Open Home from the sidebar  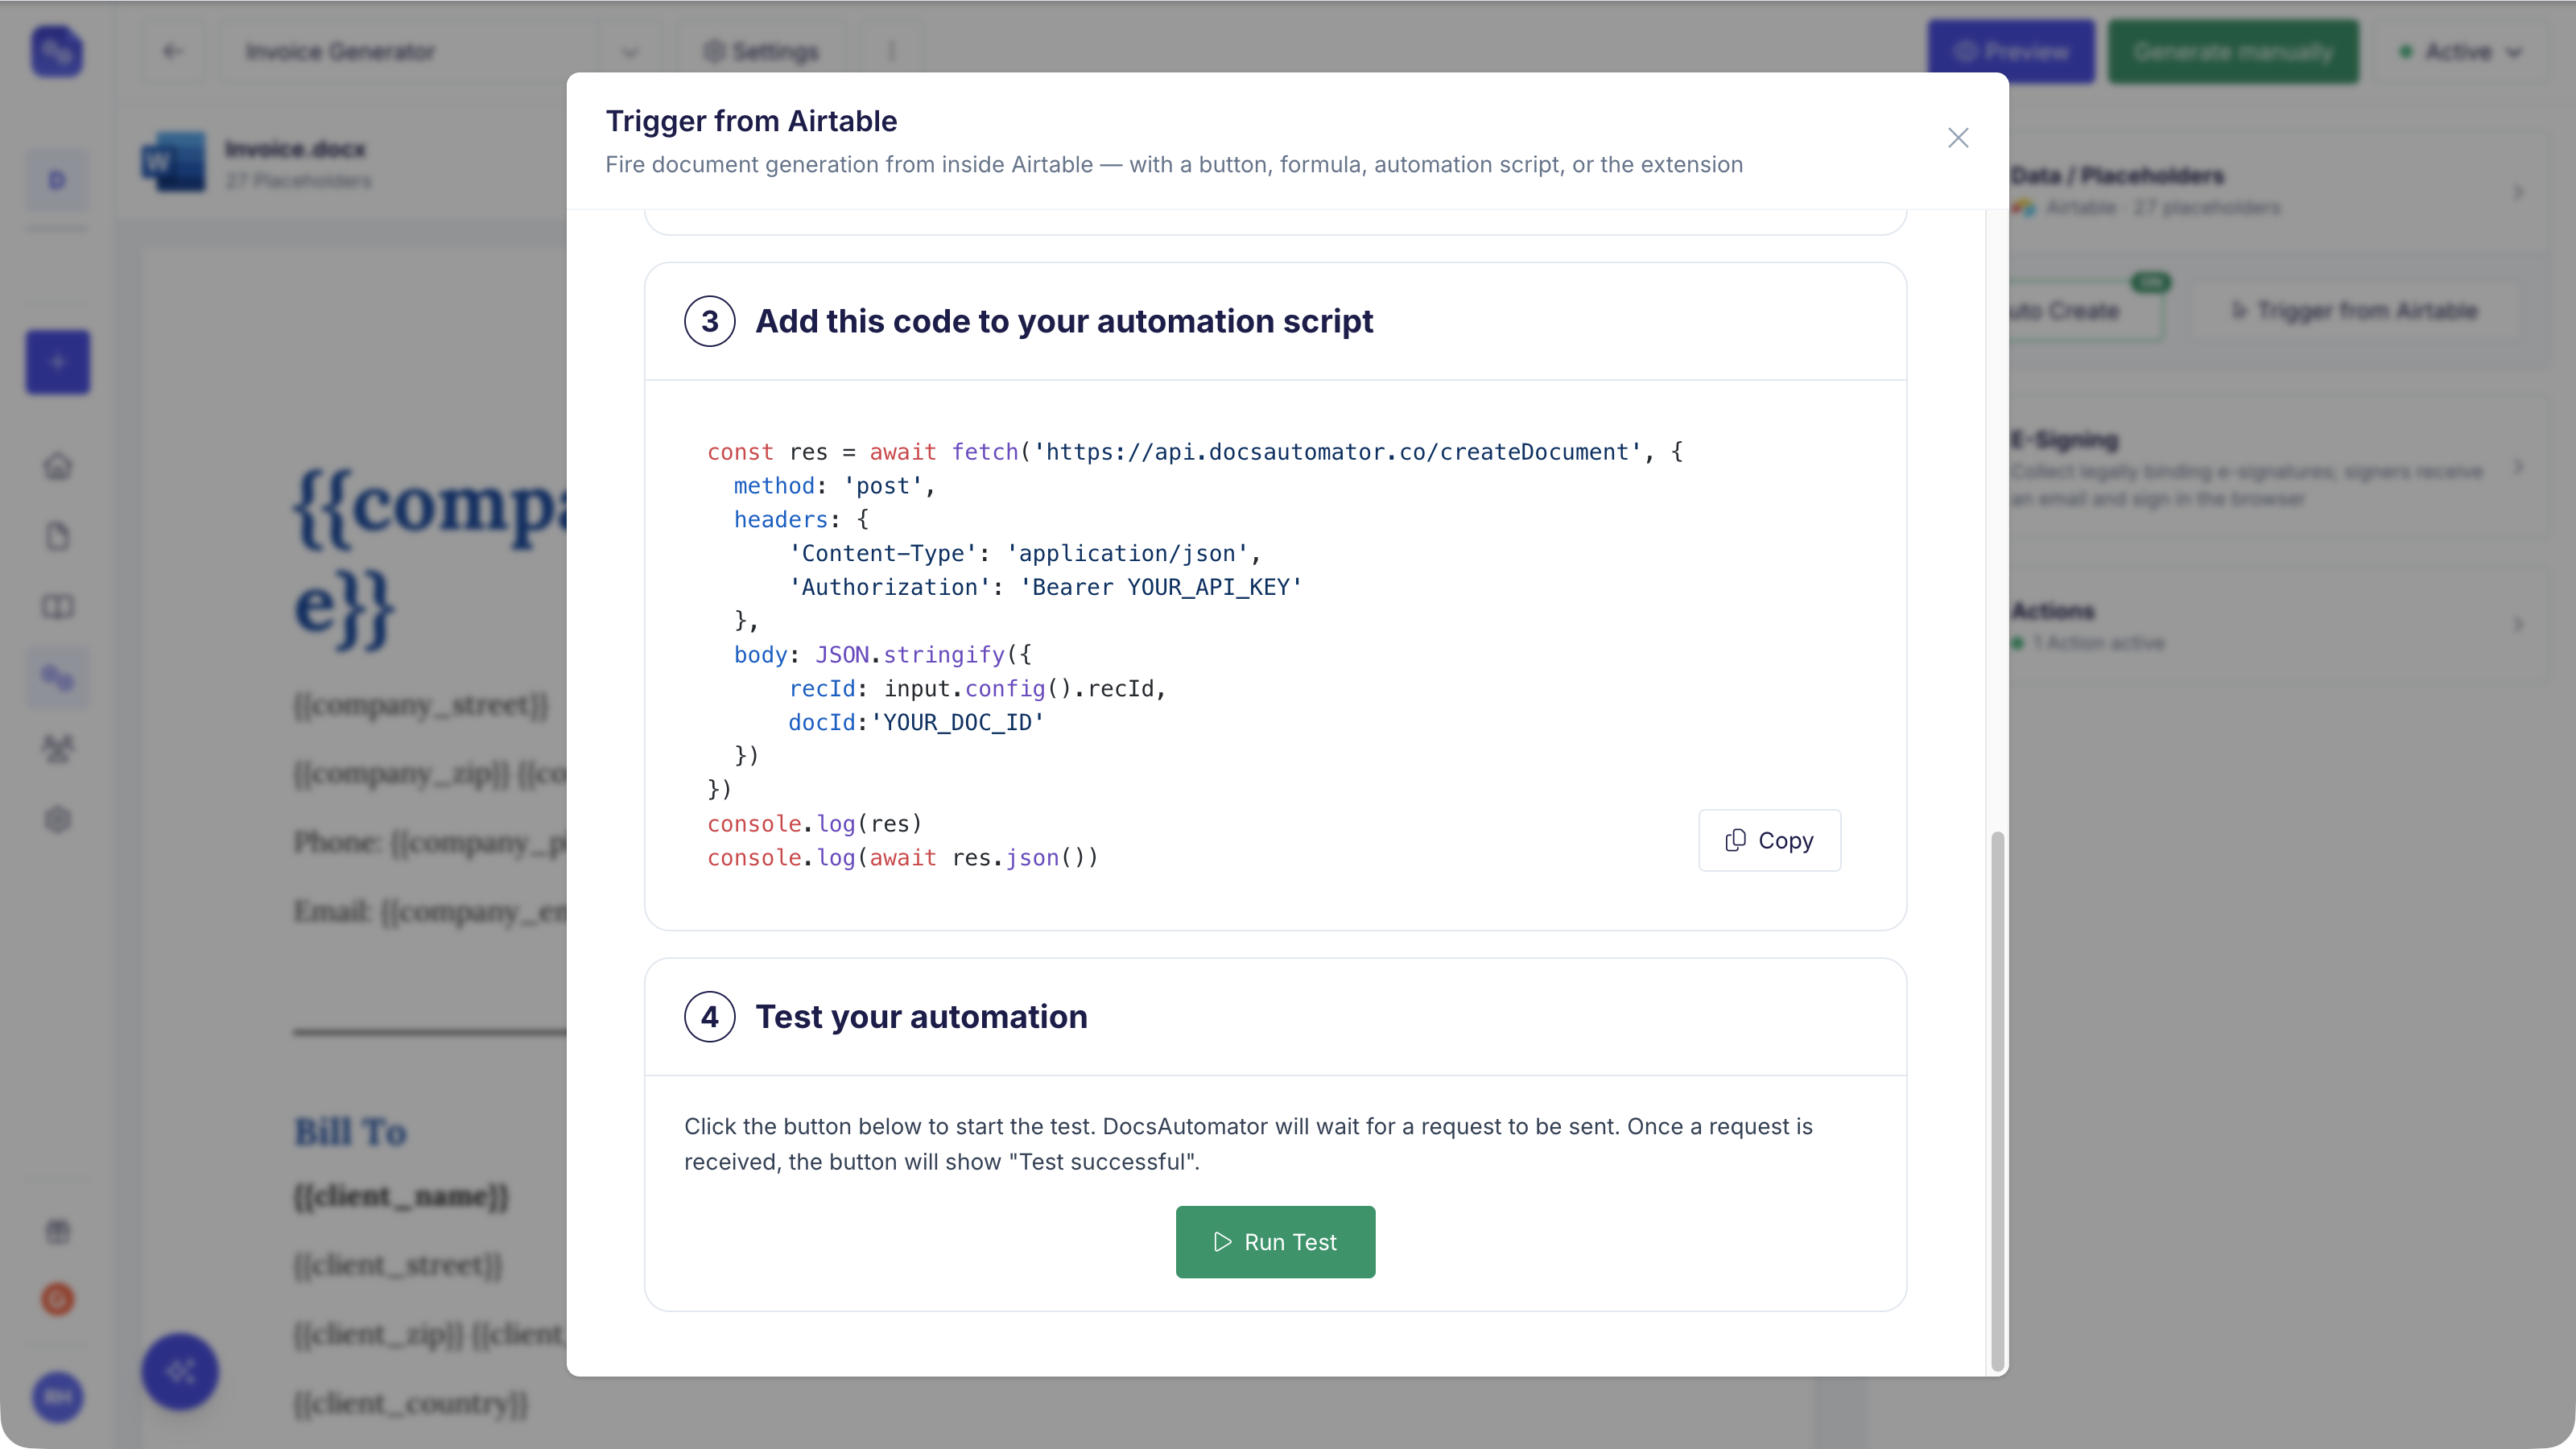coord(57,466)
